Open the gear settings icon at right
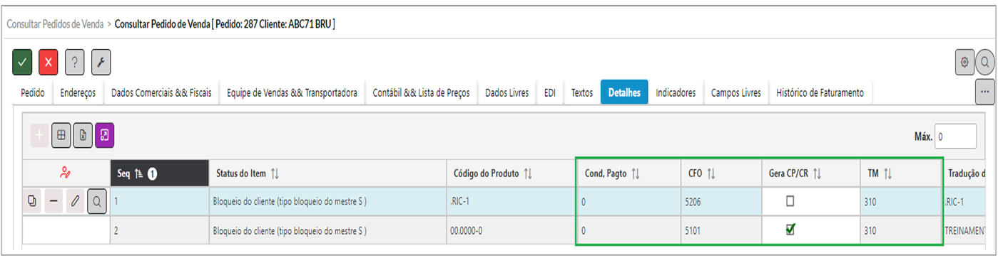 click(964, 63)
